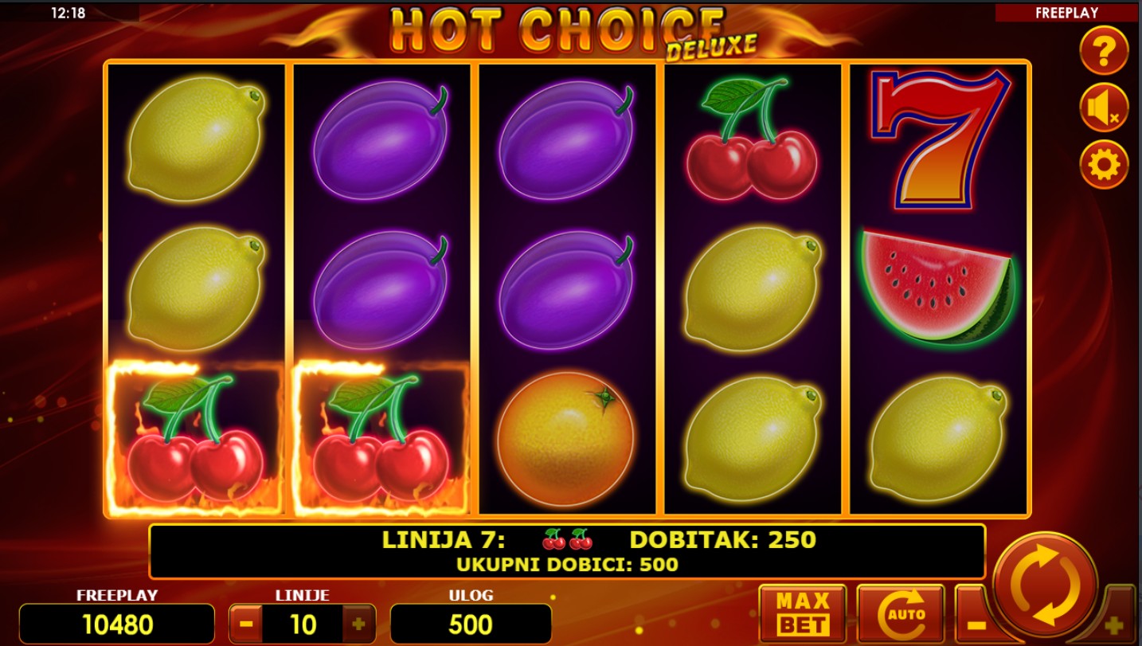The image size is (1142, 646).
Task: Click the MAX BET button
Action: coord(803,614)
